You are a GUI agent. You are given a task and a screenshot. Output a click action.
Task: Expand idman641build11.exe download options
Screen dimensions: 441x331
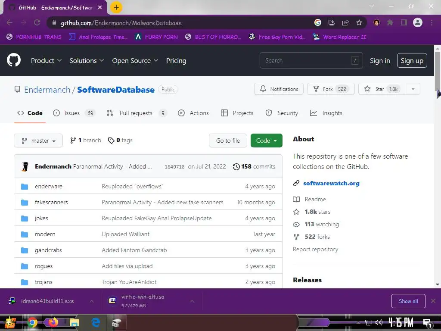pyautogui.click(x=92, y=301)
